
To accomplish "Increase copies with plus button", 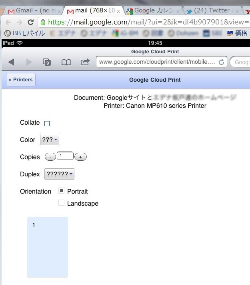I will (80, 157).
